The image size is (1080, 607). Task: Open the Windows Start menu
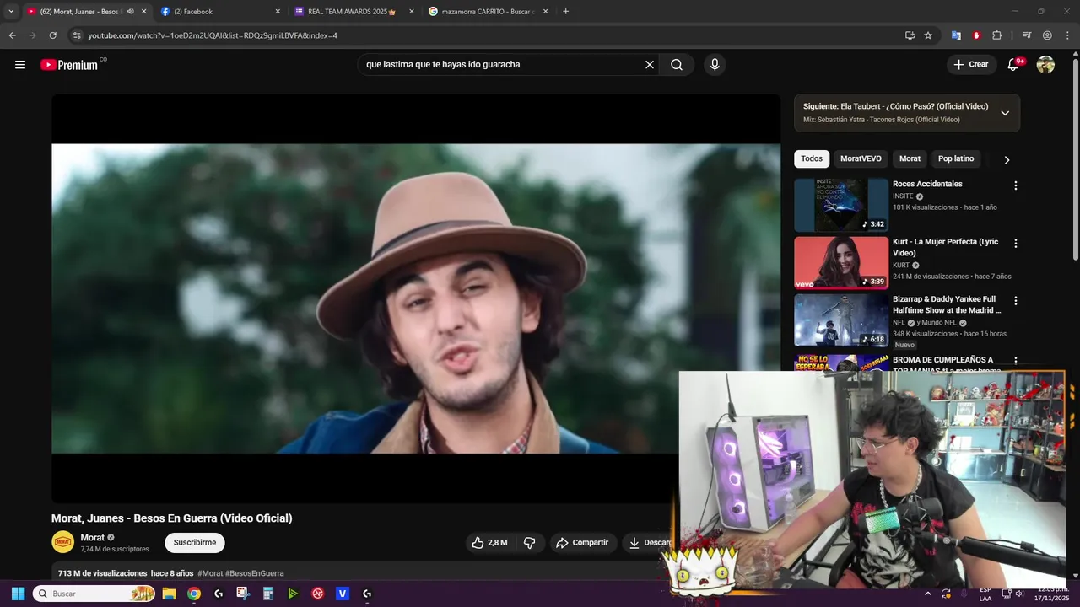(x=18, y=594)
